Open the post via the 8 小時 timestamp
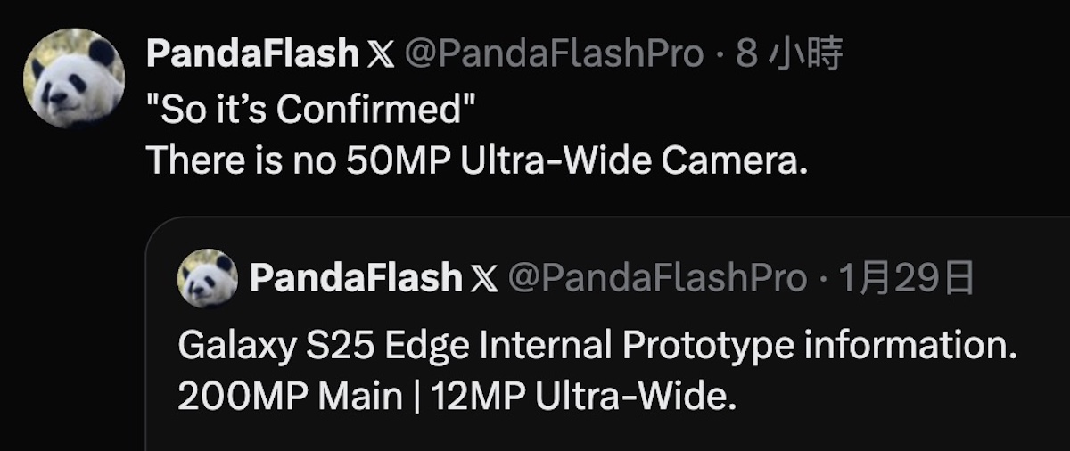The height and width of the screenshot is (451, 1070). [790, 55]
